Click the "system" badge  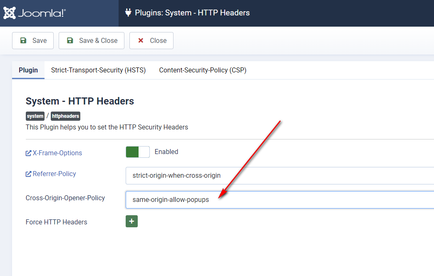(35, 116)
